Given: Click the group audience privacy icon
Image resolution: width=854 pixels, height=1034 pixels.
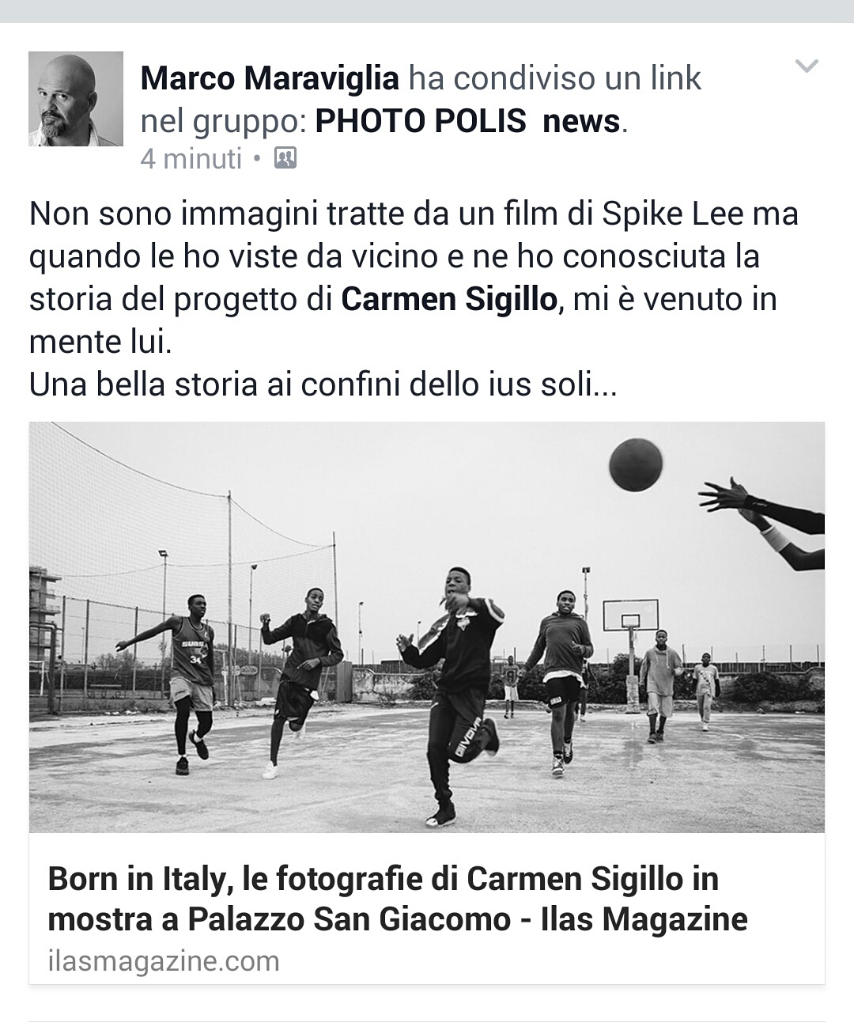Looking at the screenshot, I should coord(285,159).
